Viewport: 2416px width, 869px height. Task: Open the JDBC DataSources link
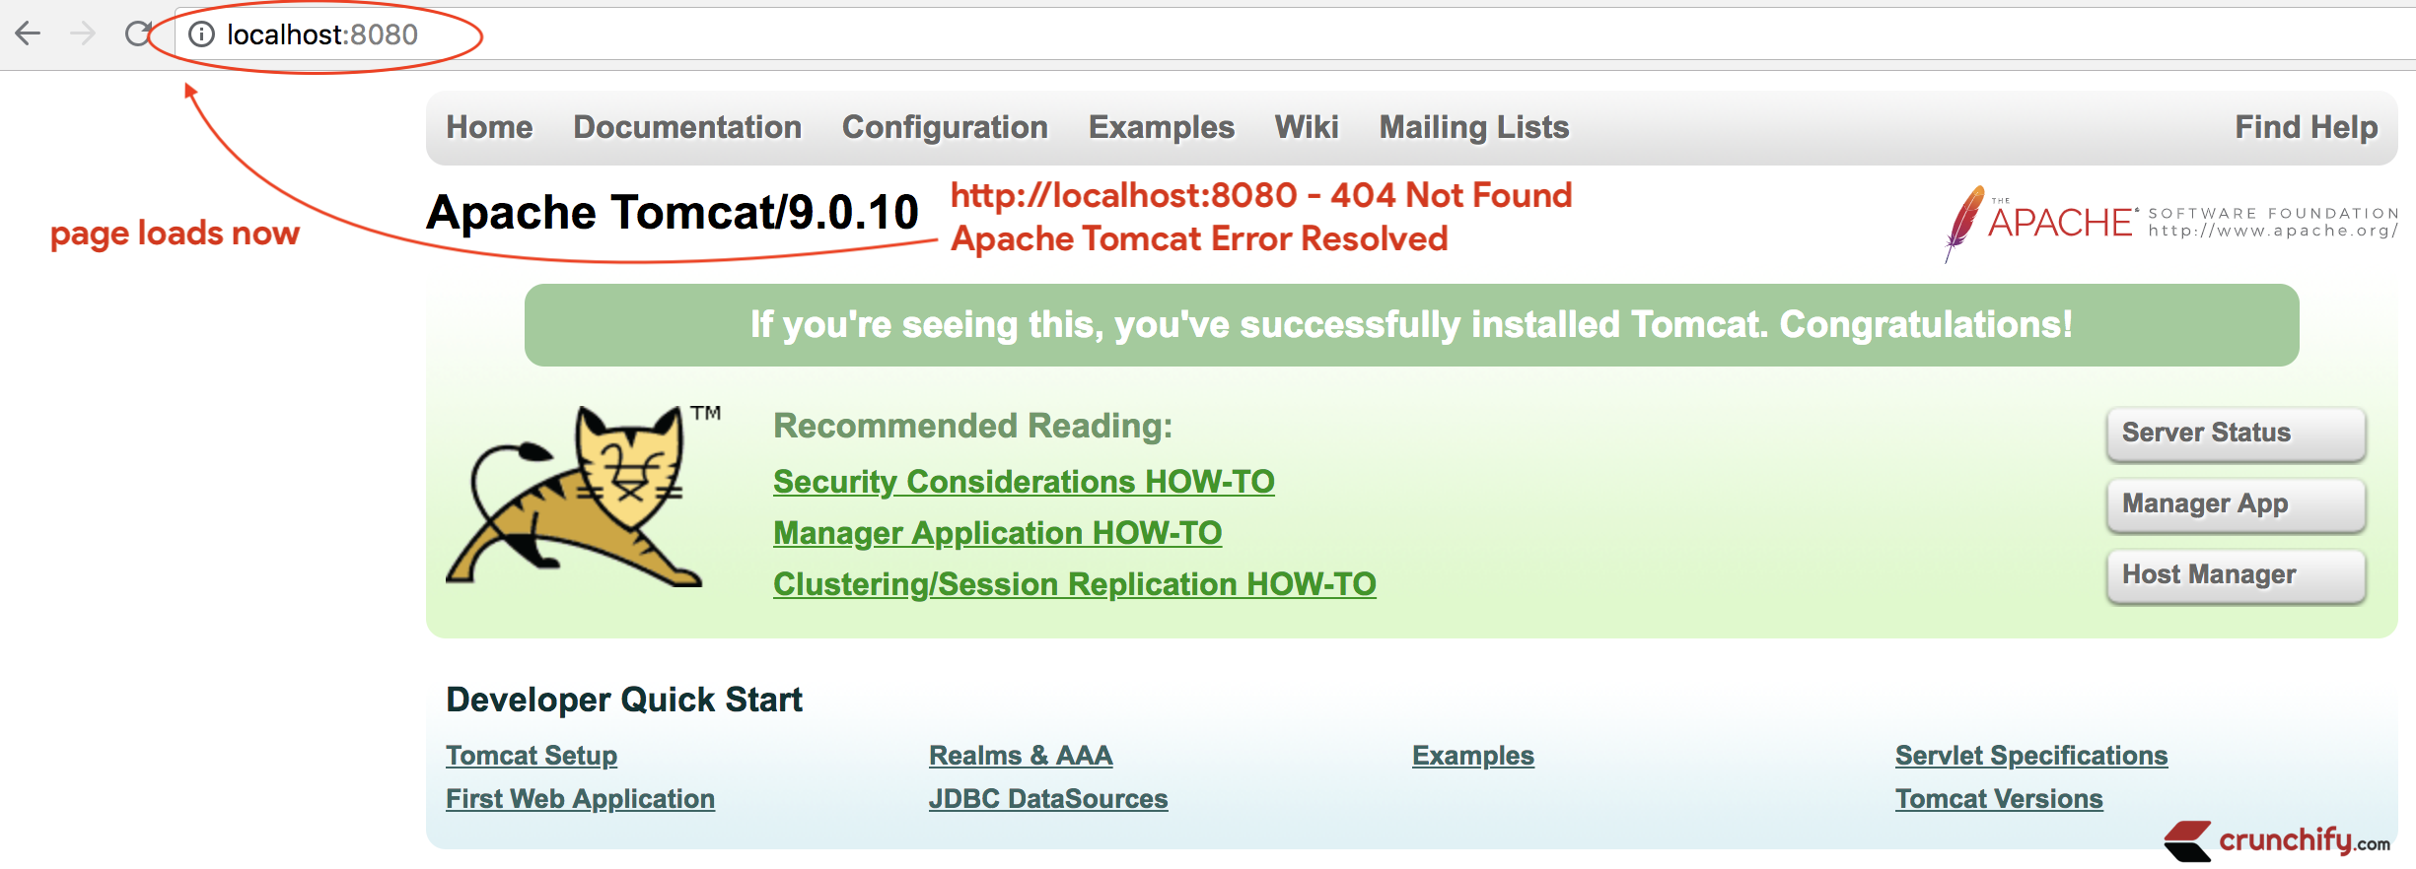[x=1048, y=799]
